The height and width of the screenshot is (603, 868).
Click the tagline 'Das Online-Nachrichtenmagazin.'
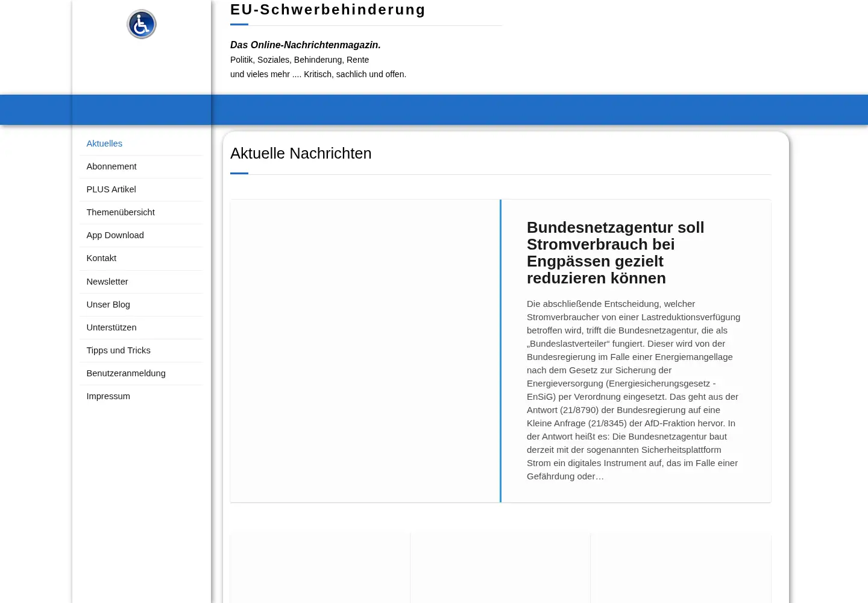[x=306, y=45]
